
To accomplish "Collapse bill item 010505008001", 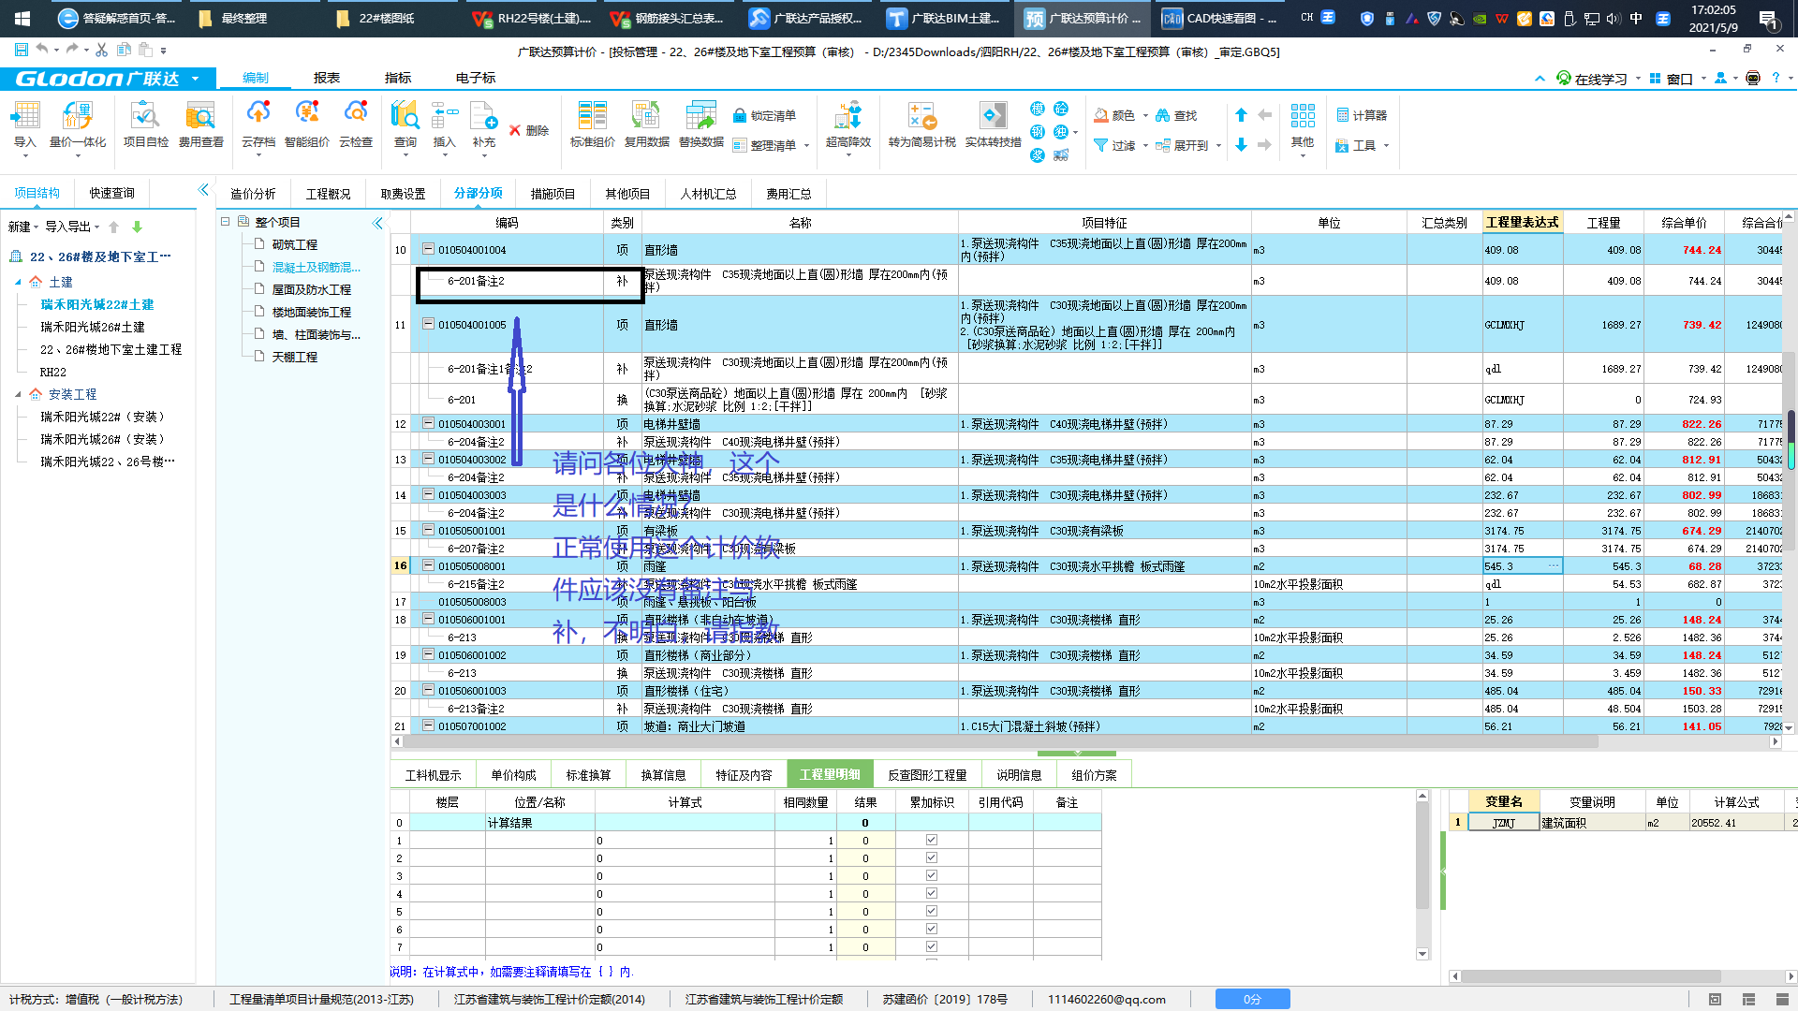I will click(428, 565).
